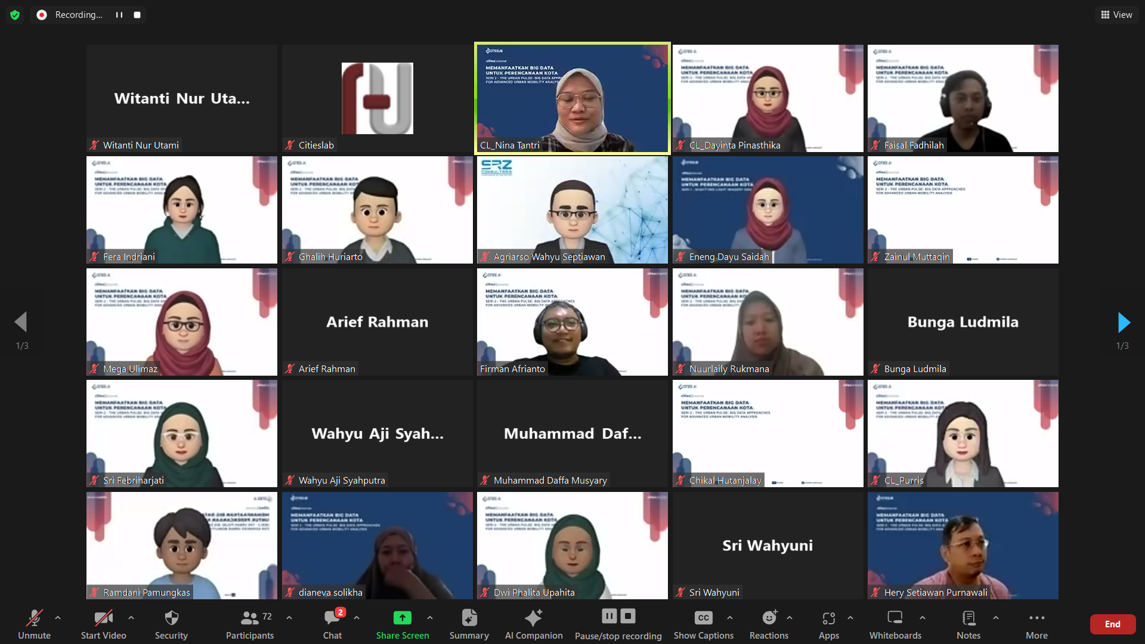Open the View menu
The height and width of the screenshot is (644, 1145).
tap(1116, 14)
